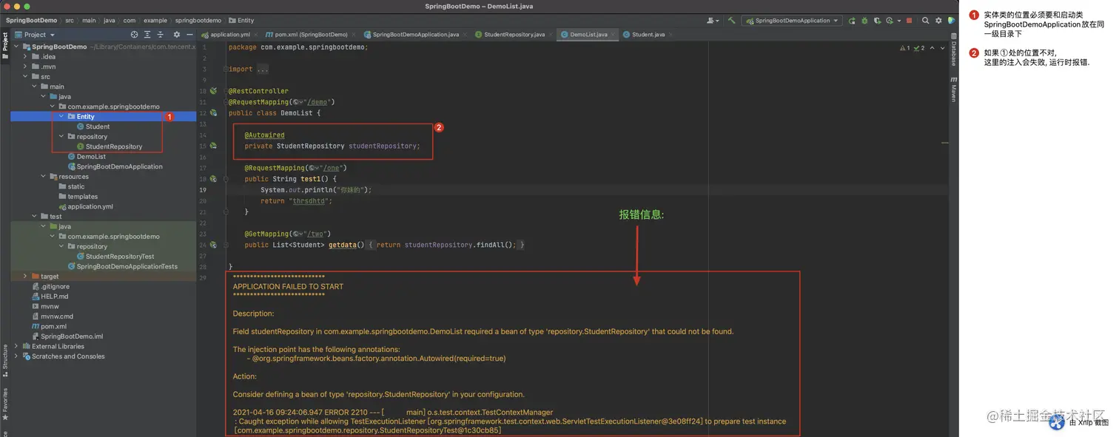The width and height of the screenshot is (1119, 437).
Task: Open the Maven tool window
Action: click(x=954, y=89)
